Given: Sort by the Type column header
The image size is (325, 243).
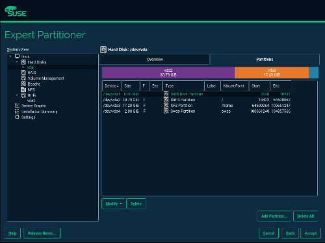Looking at the screenshot, I should click(x=183, y=86).
